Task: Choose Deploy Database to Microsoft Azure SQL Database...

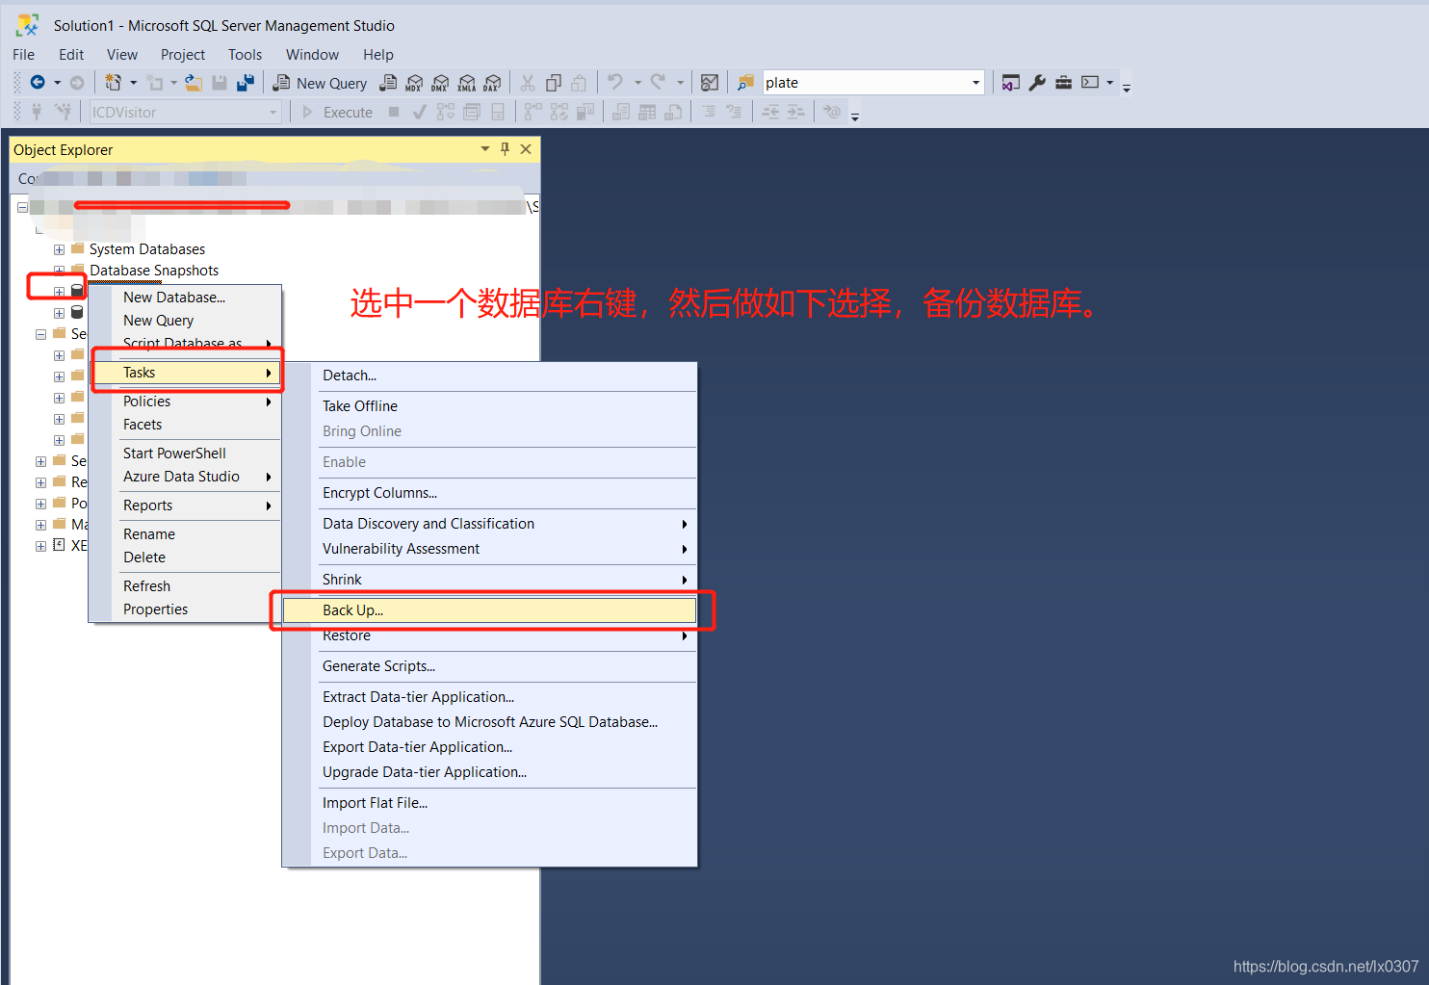Action: [489, 722]
